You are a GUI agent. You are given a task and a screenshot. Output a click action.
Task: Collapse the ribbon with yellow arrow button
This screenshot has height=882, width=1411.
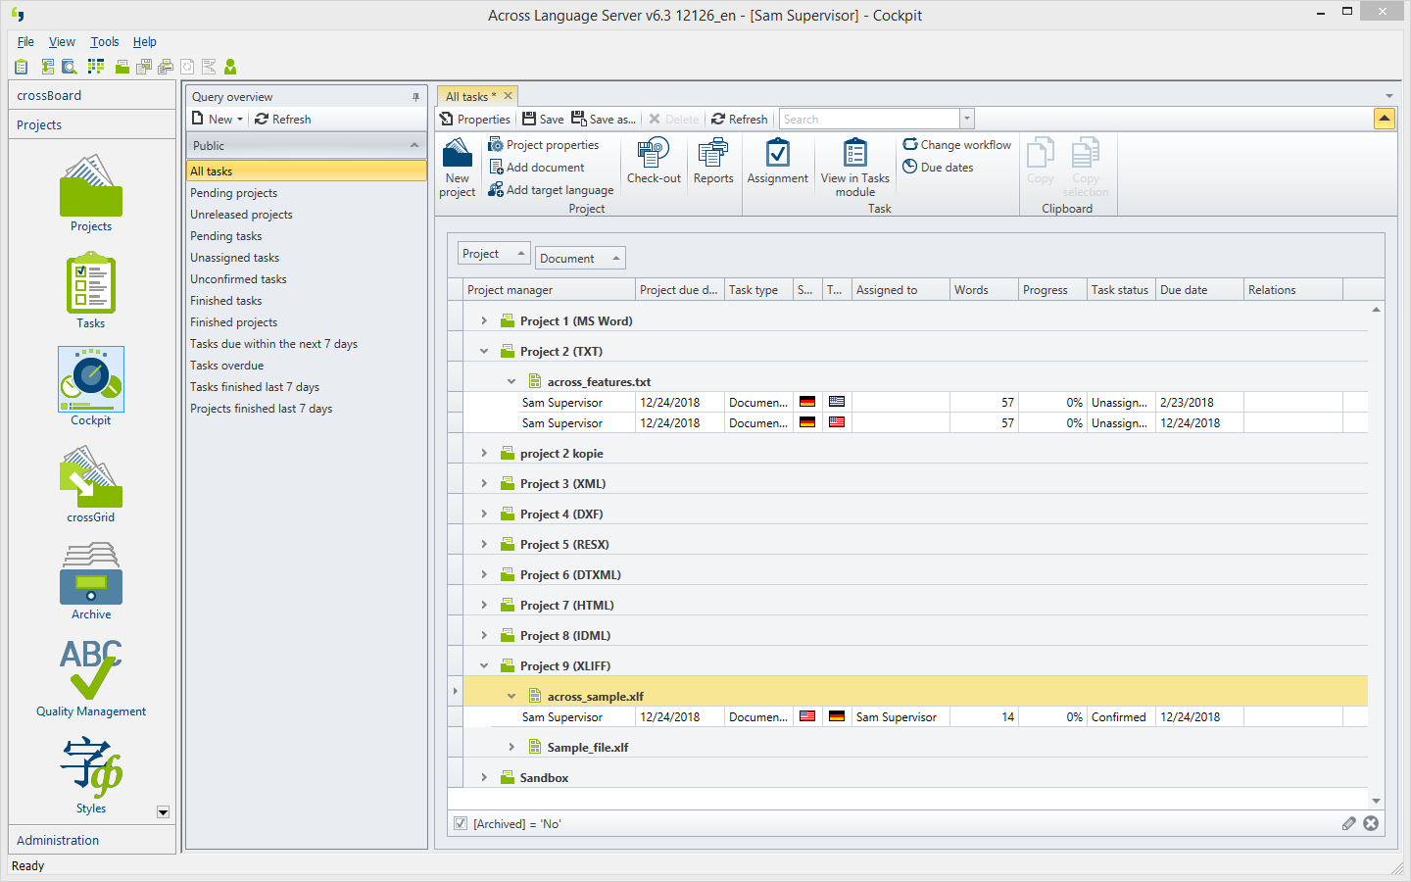1384,119
